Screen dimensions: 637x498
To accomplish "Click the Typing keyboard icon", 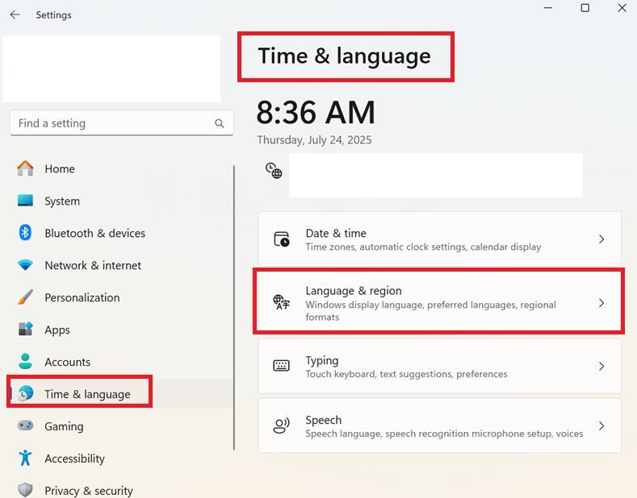I will [x=281, y=366].
